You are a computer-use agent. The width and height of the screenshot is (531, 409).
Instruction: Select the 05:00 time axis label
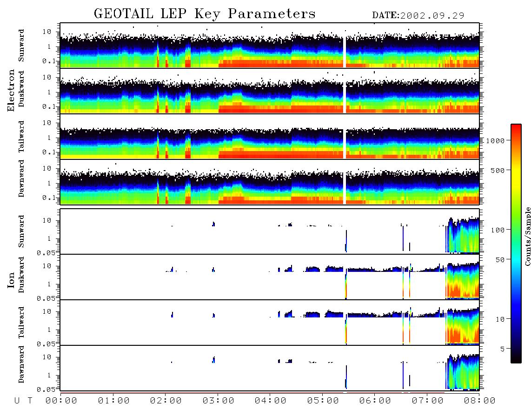point(323,401)
